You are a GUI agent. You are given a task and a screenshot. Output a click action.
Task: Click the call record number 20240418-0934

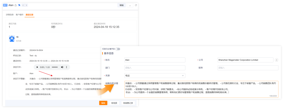pyautogui.click(x=36, y=50)
